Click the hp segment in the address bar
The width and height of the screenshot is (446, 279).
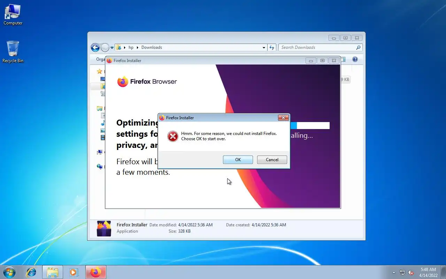131,47
